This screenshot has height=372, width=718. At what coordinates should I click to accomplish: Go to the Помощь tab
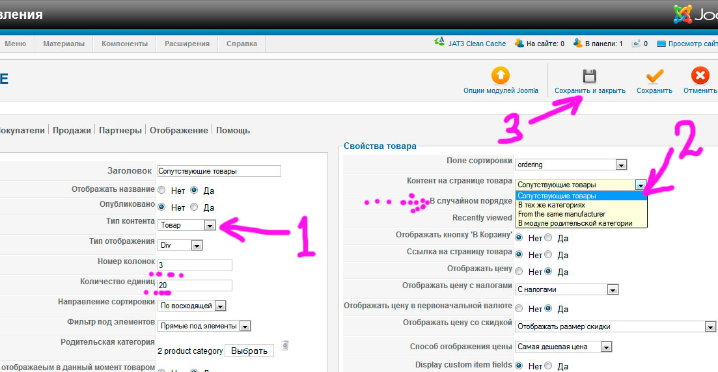(233, 131)
